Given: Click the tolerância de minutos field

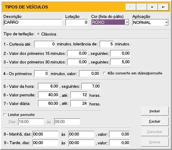Looking at the screenshot, I should (x=106, y=44).
